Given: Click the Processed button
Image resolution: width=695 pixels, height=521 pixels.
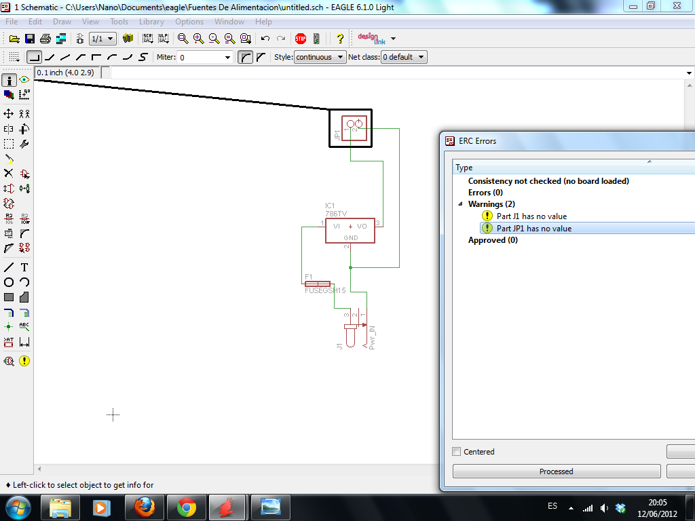Looking at the screenshot, I should [557, 471].
